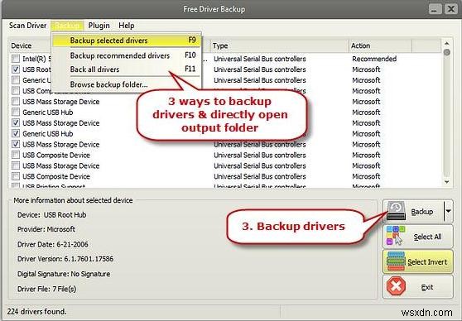Click the Recommended action cell
The image size is (462, 321).
click(x=374, y=59)
